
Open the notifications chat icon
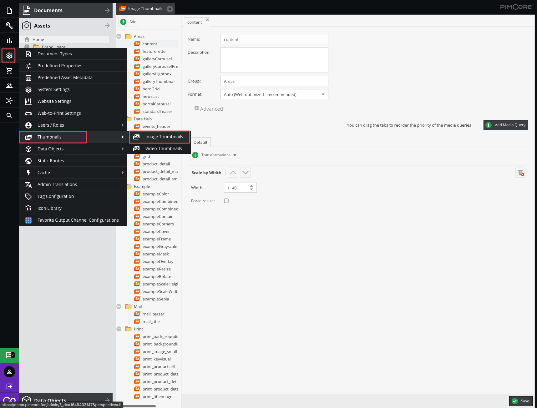click(x=9, y=355)
